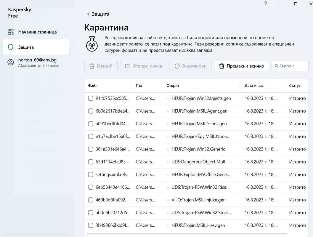Sort by the Път column header
Screen dimensions: 313x237
click(x=139, y=86)
